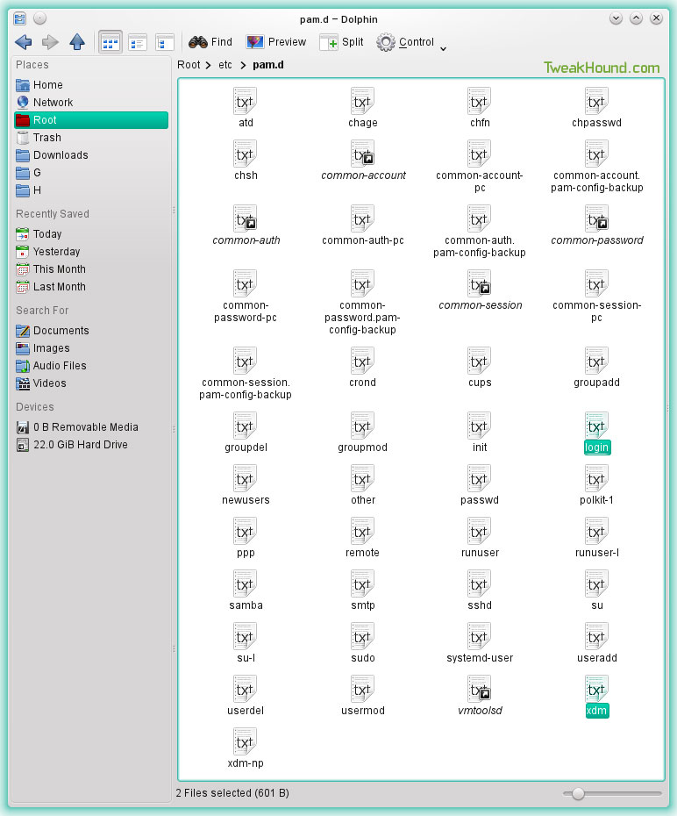Click the round pin button in title bar

click(40, 18)
